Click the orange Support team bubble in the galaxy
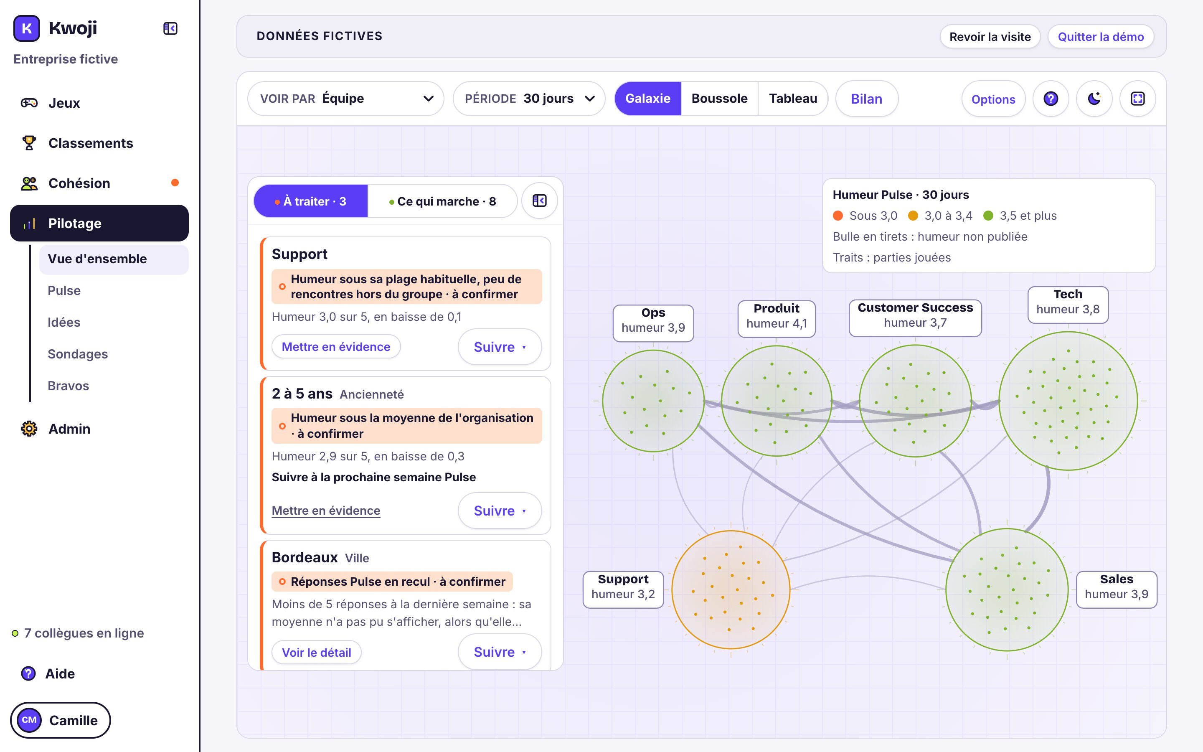Image resolution: width=1203 pixels, height=752 pixels. tap(731, 589)
